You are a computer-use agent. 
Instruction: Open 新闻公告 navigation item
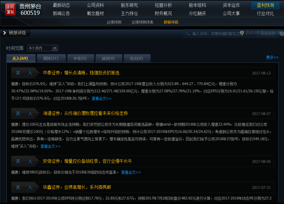coord(61,13)
